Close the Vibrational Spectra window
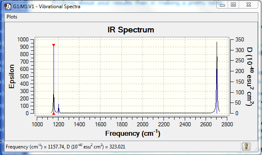 249,5
